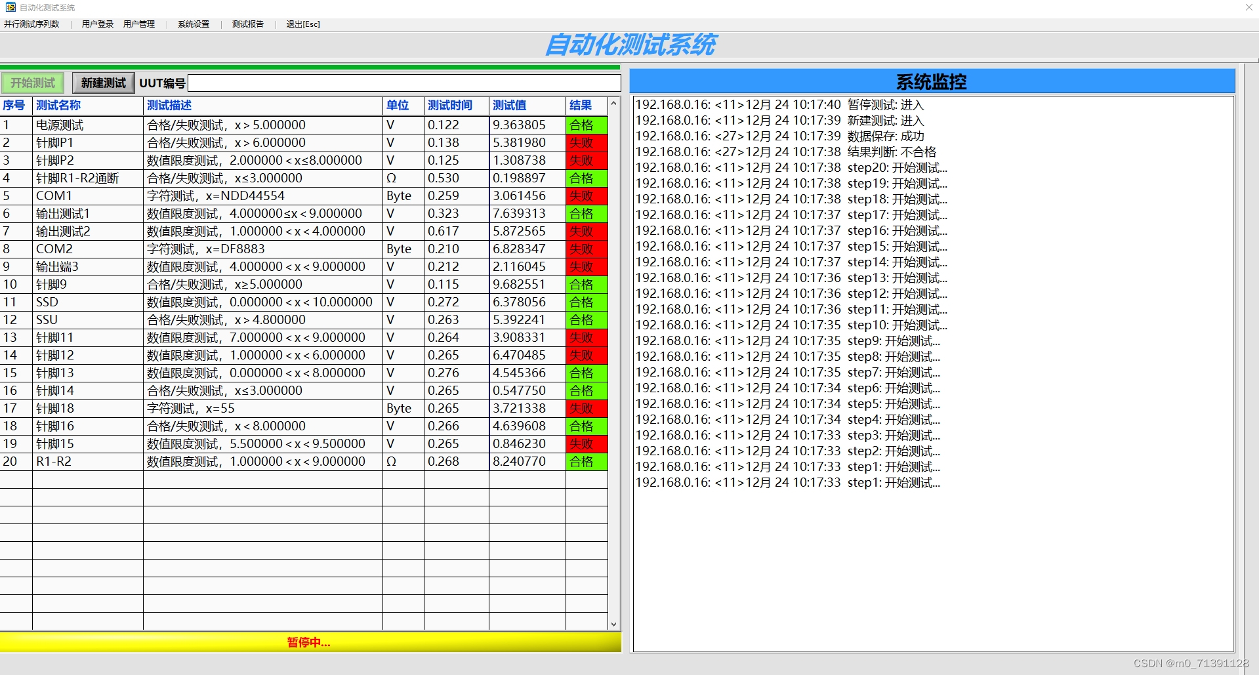Open the 用户登录 menu item
The height and width of the screenshot is (675, 1259).
[x=97, y=24]
